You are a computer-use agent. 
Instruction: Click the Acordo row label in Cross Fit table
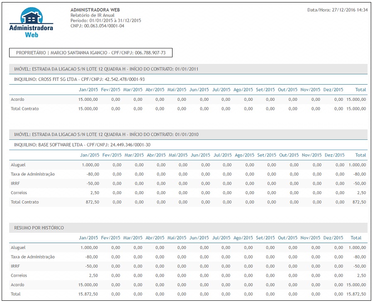(18, 99)
